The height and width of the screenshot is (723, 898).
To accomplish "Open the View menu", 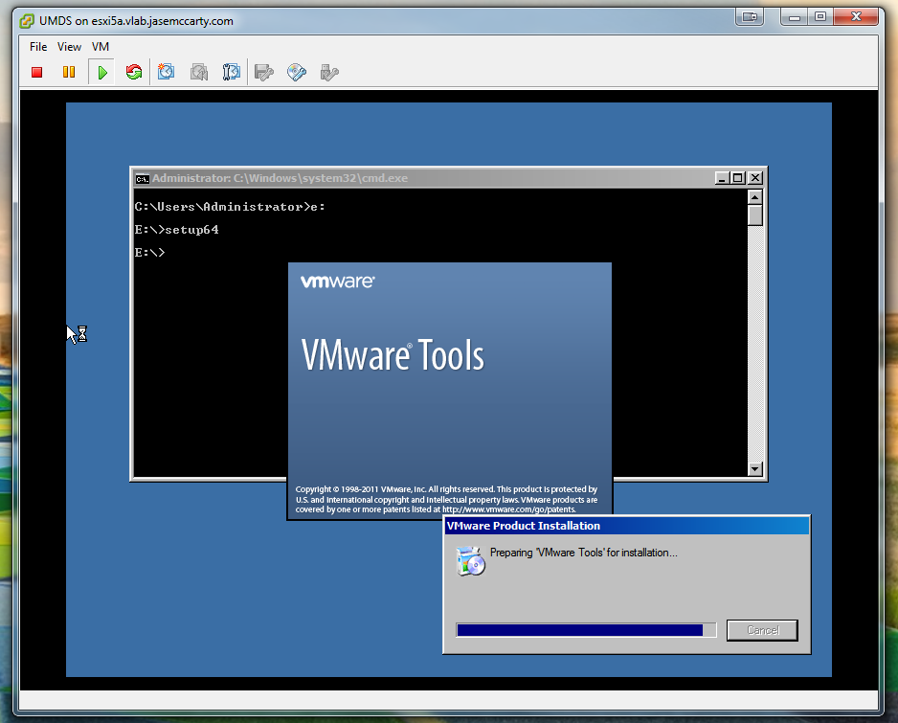I will click(x=69, y=46).
